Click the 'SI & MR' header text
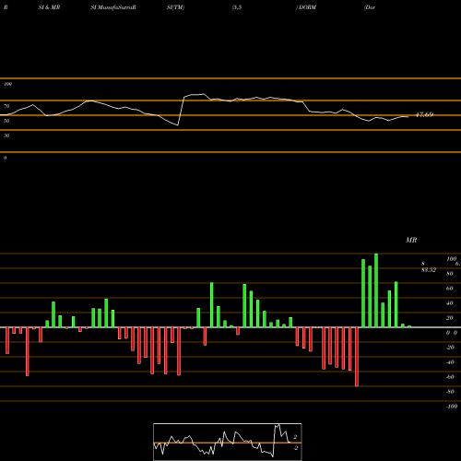This screenshot has width=461, height=461. point(49,7)
